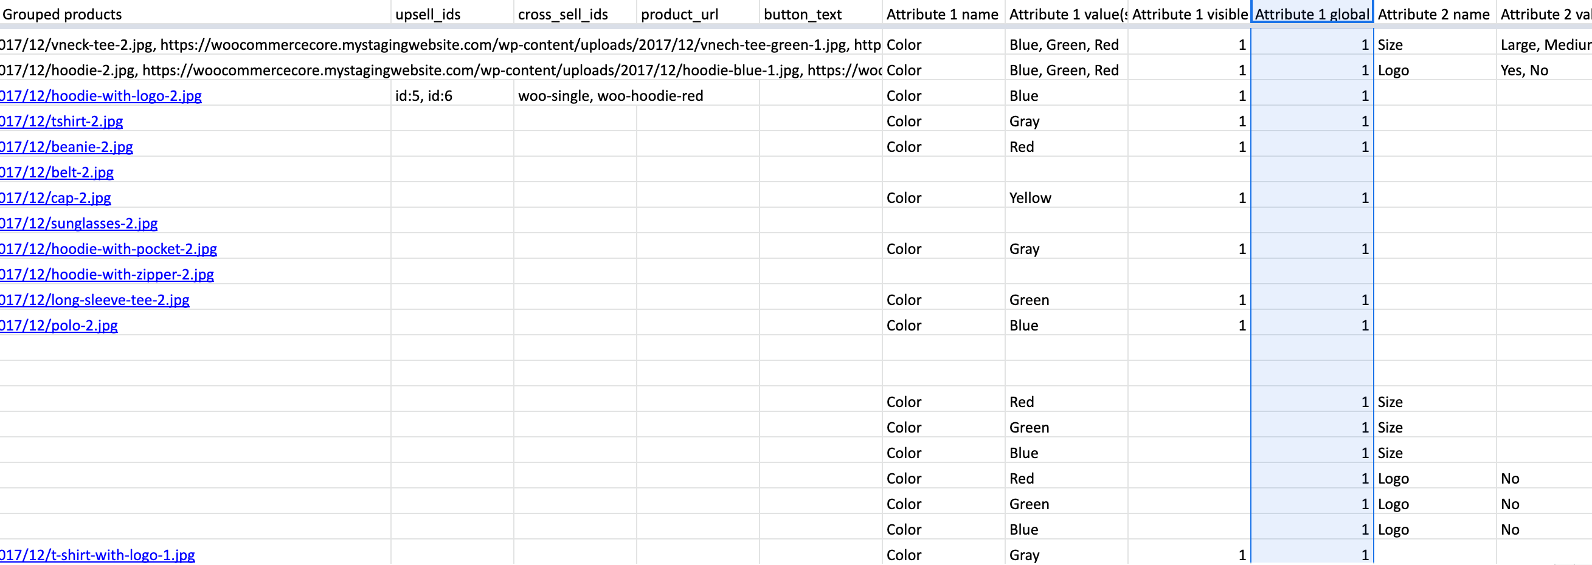Image resolution: width=1592 pixels, height=565 pixels.
Task: Select the product_url header cell
Action: pos(679,14)
